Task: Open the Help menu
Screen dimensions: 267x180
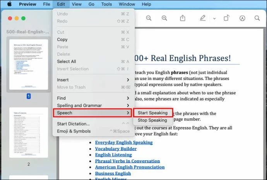Action: 146,4
